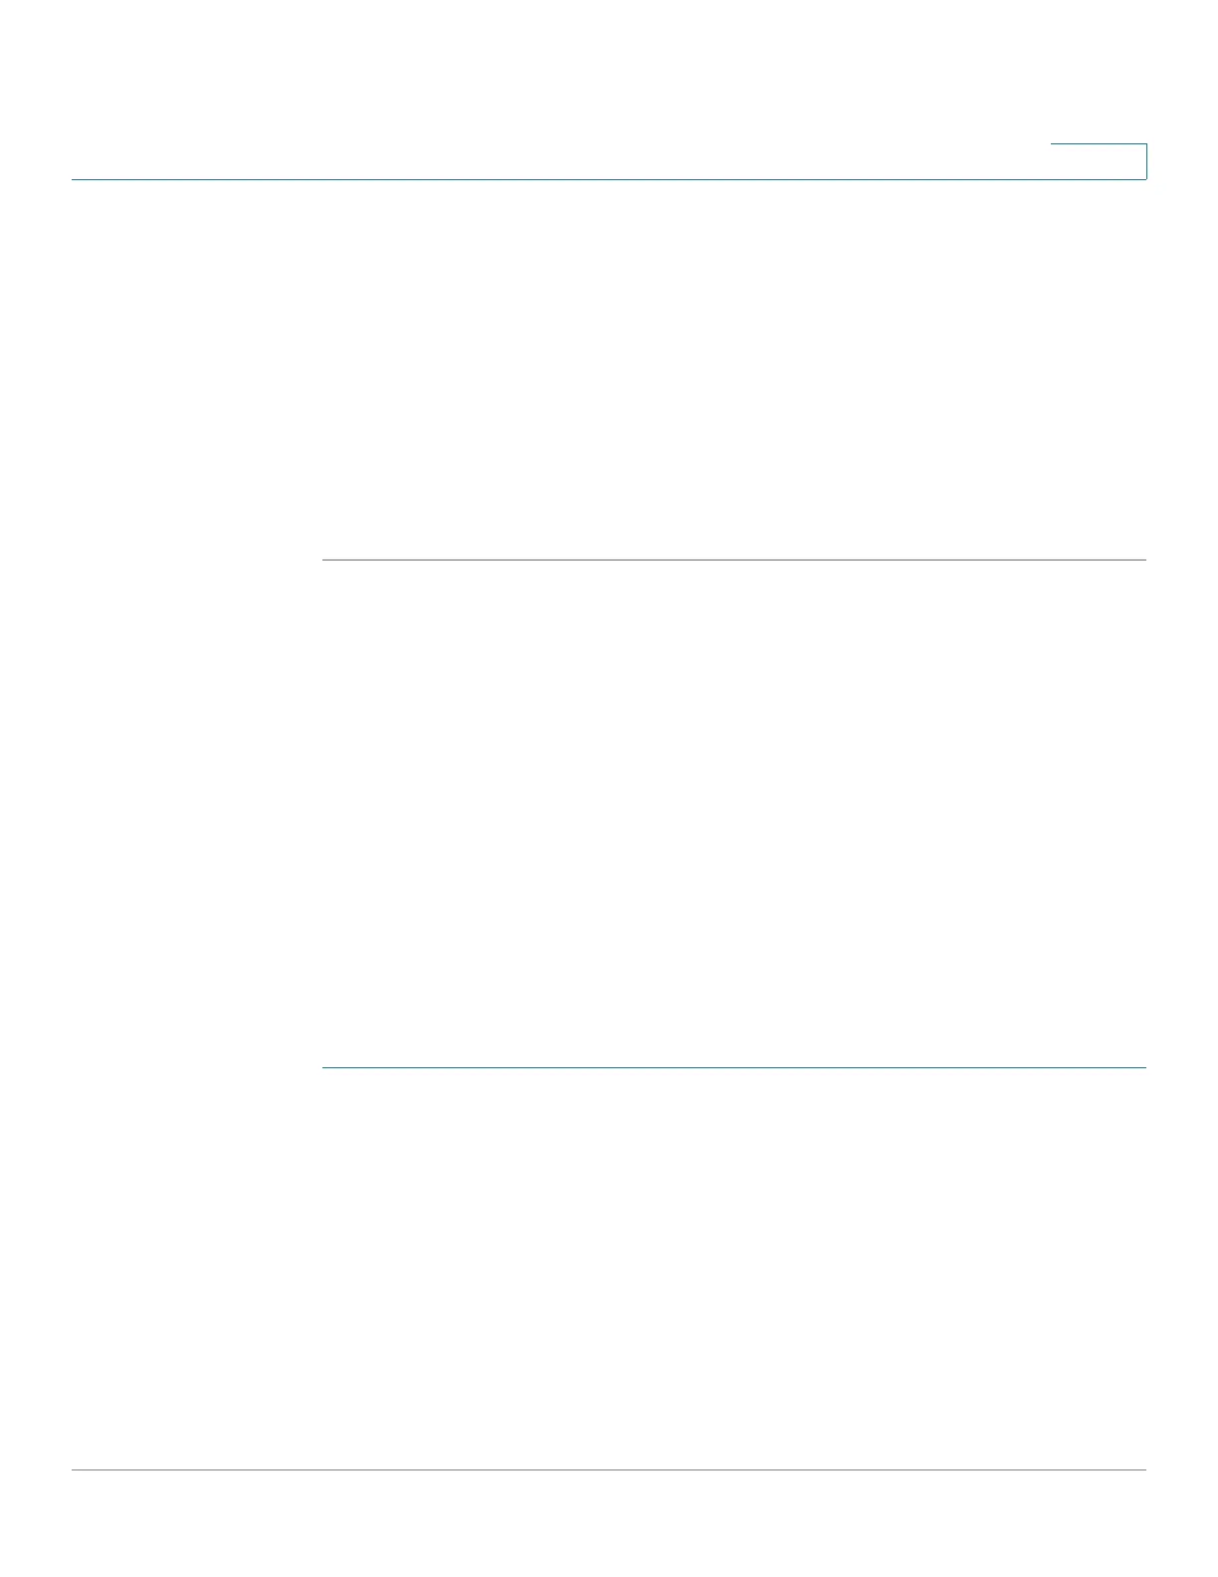This screenshot has width=1218, height=1577.
Task: Click the middle of the footer rule
Action: click(609, 1470)
